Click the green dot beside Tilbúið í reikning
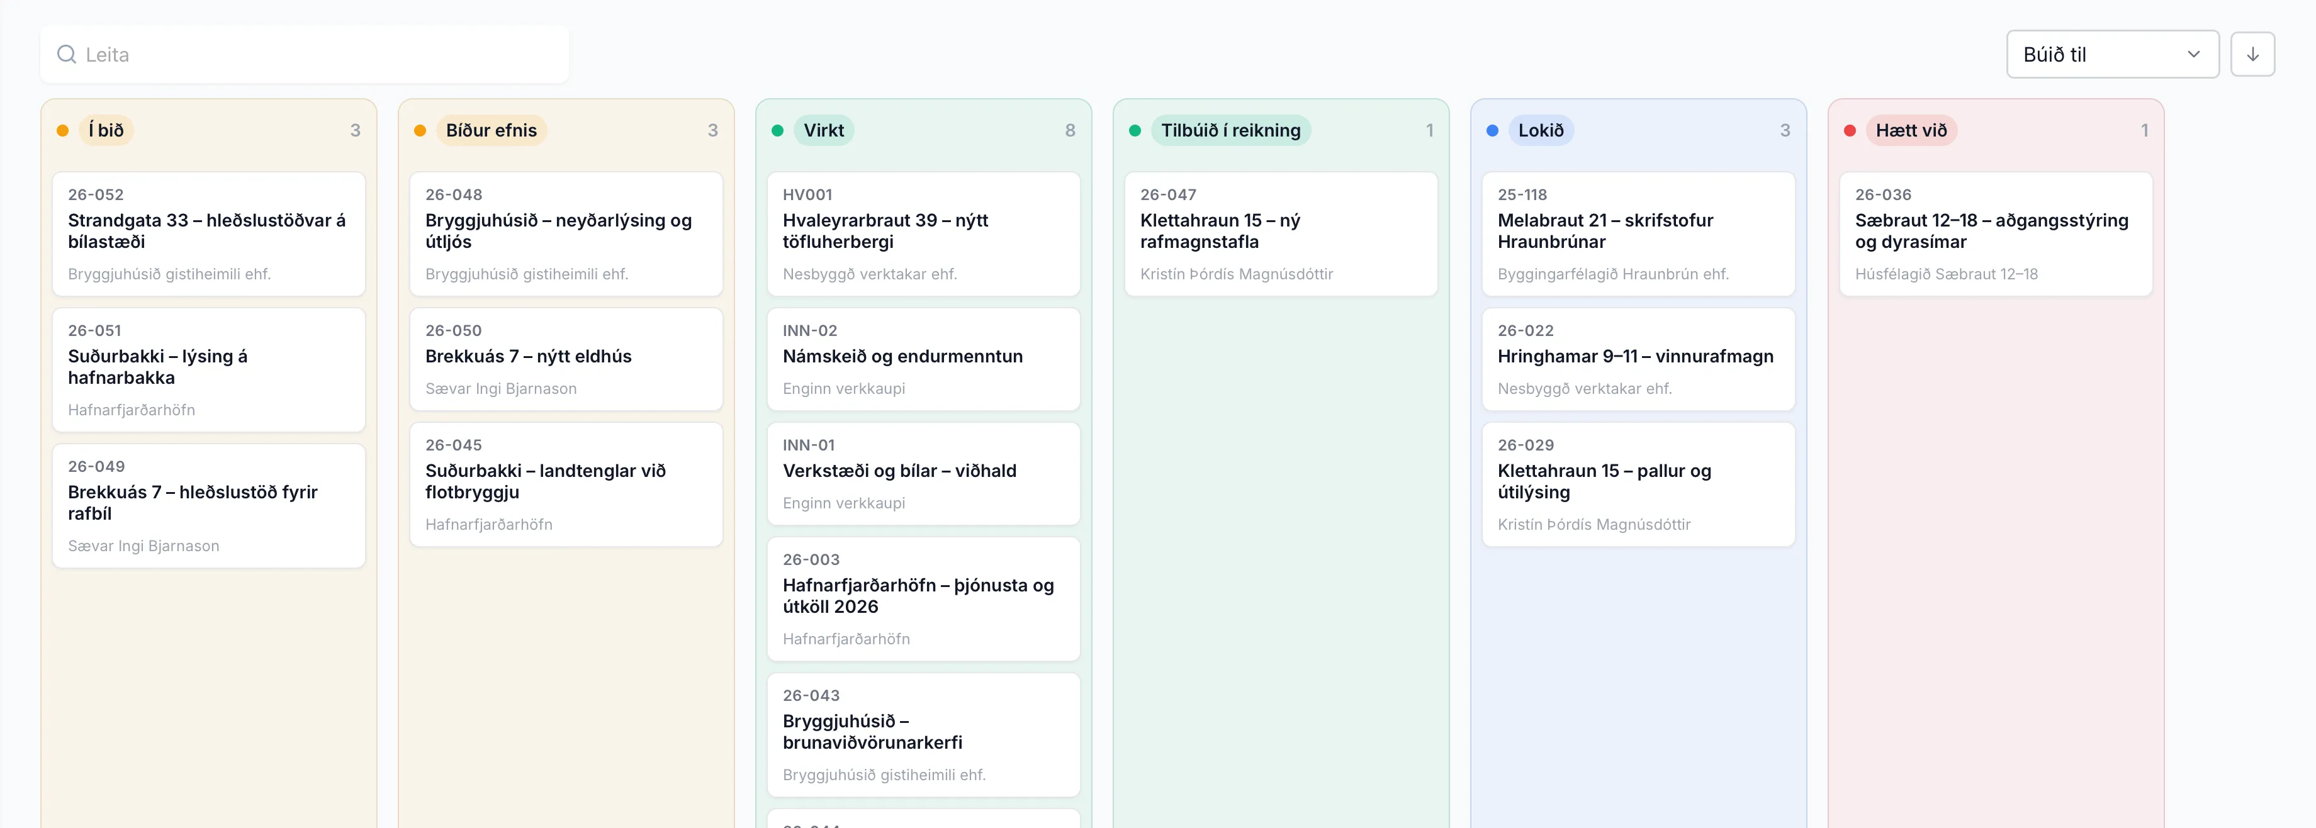The width and height of the screenshot is (2316, 828). point(1135,130)
